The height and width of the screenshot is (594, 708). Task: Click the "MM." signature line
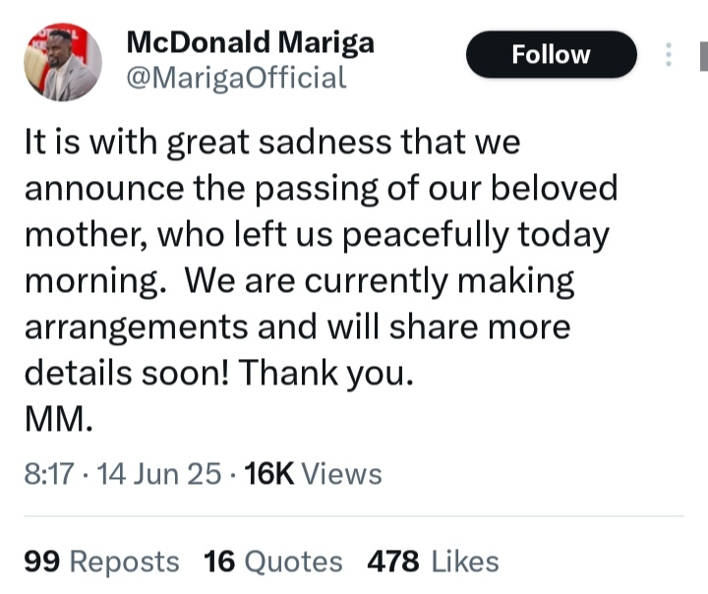[59, 419]
